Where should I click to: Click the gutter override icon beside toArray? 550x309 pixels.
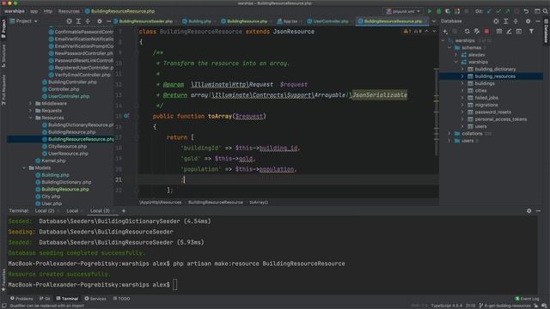point(126,116)
